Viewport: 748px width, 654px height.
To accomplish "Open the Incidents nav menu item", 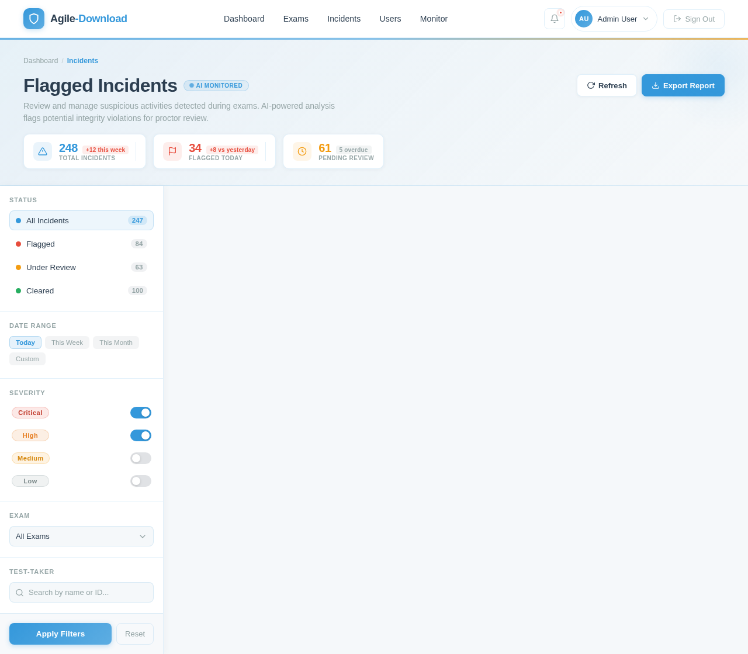I will tap(344, 19).
